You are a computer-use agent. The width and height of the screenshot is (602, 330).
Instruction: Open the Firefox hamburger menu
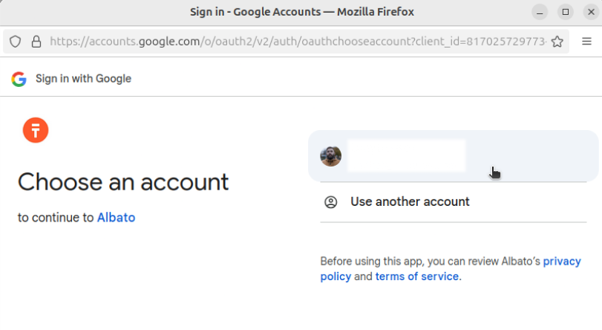pos(586,42)
